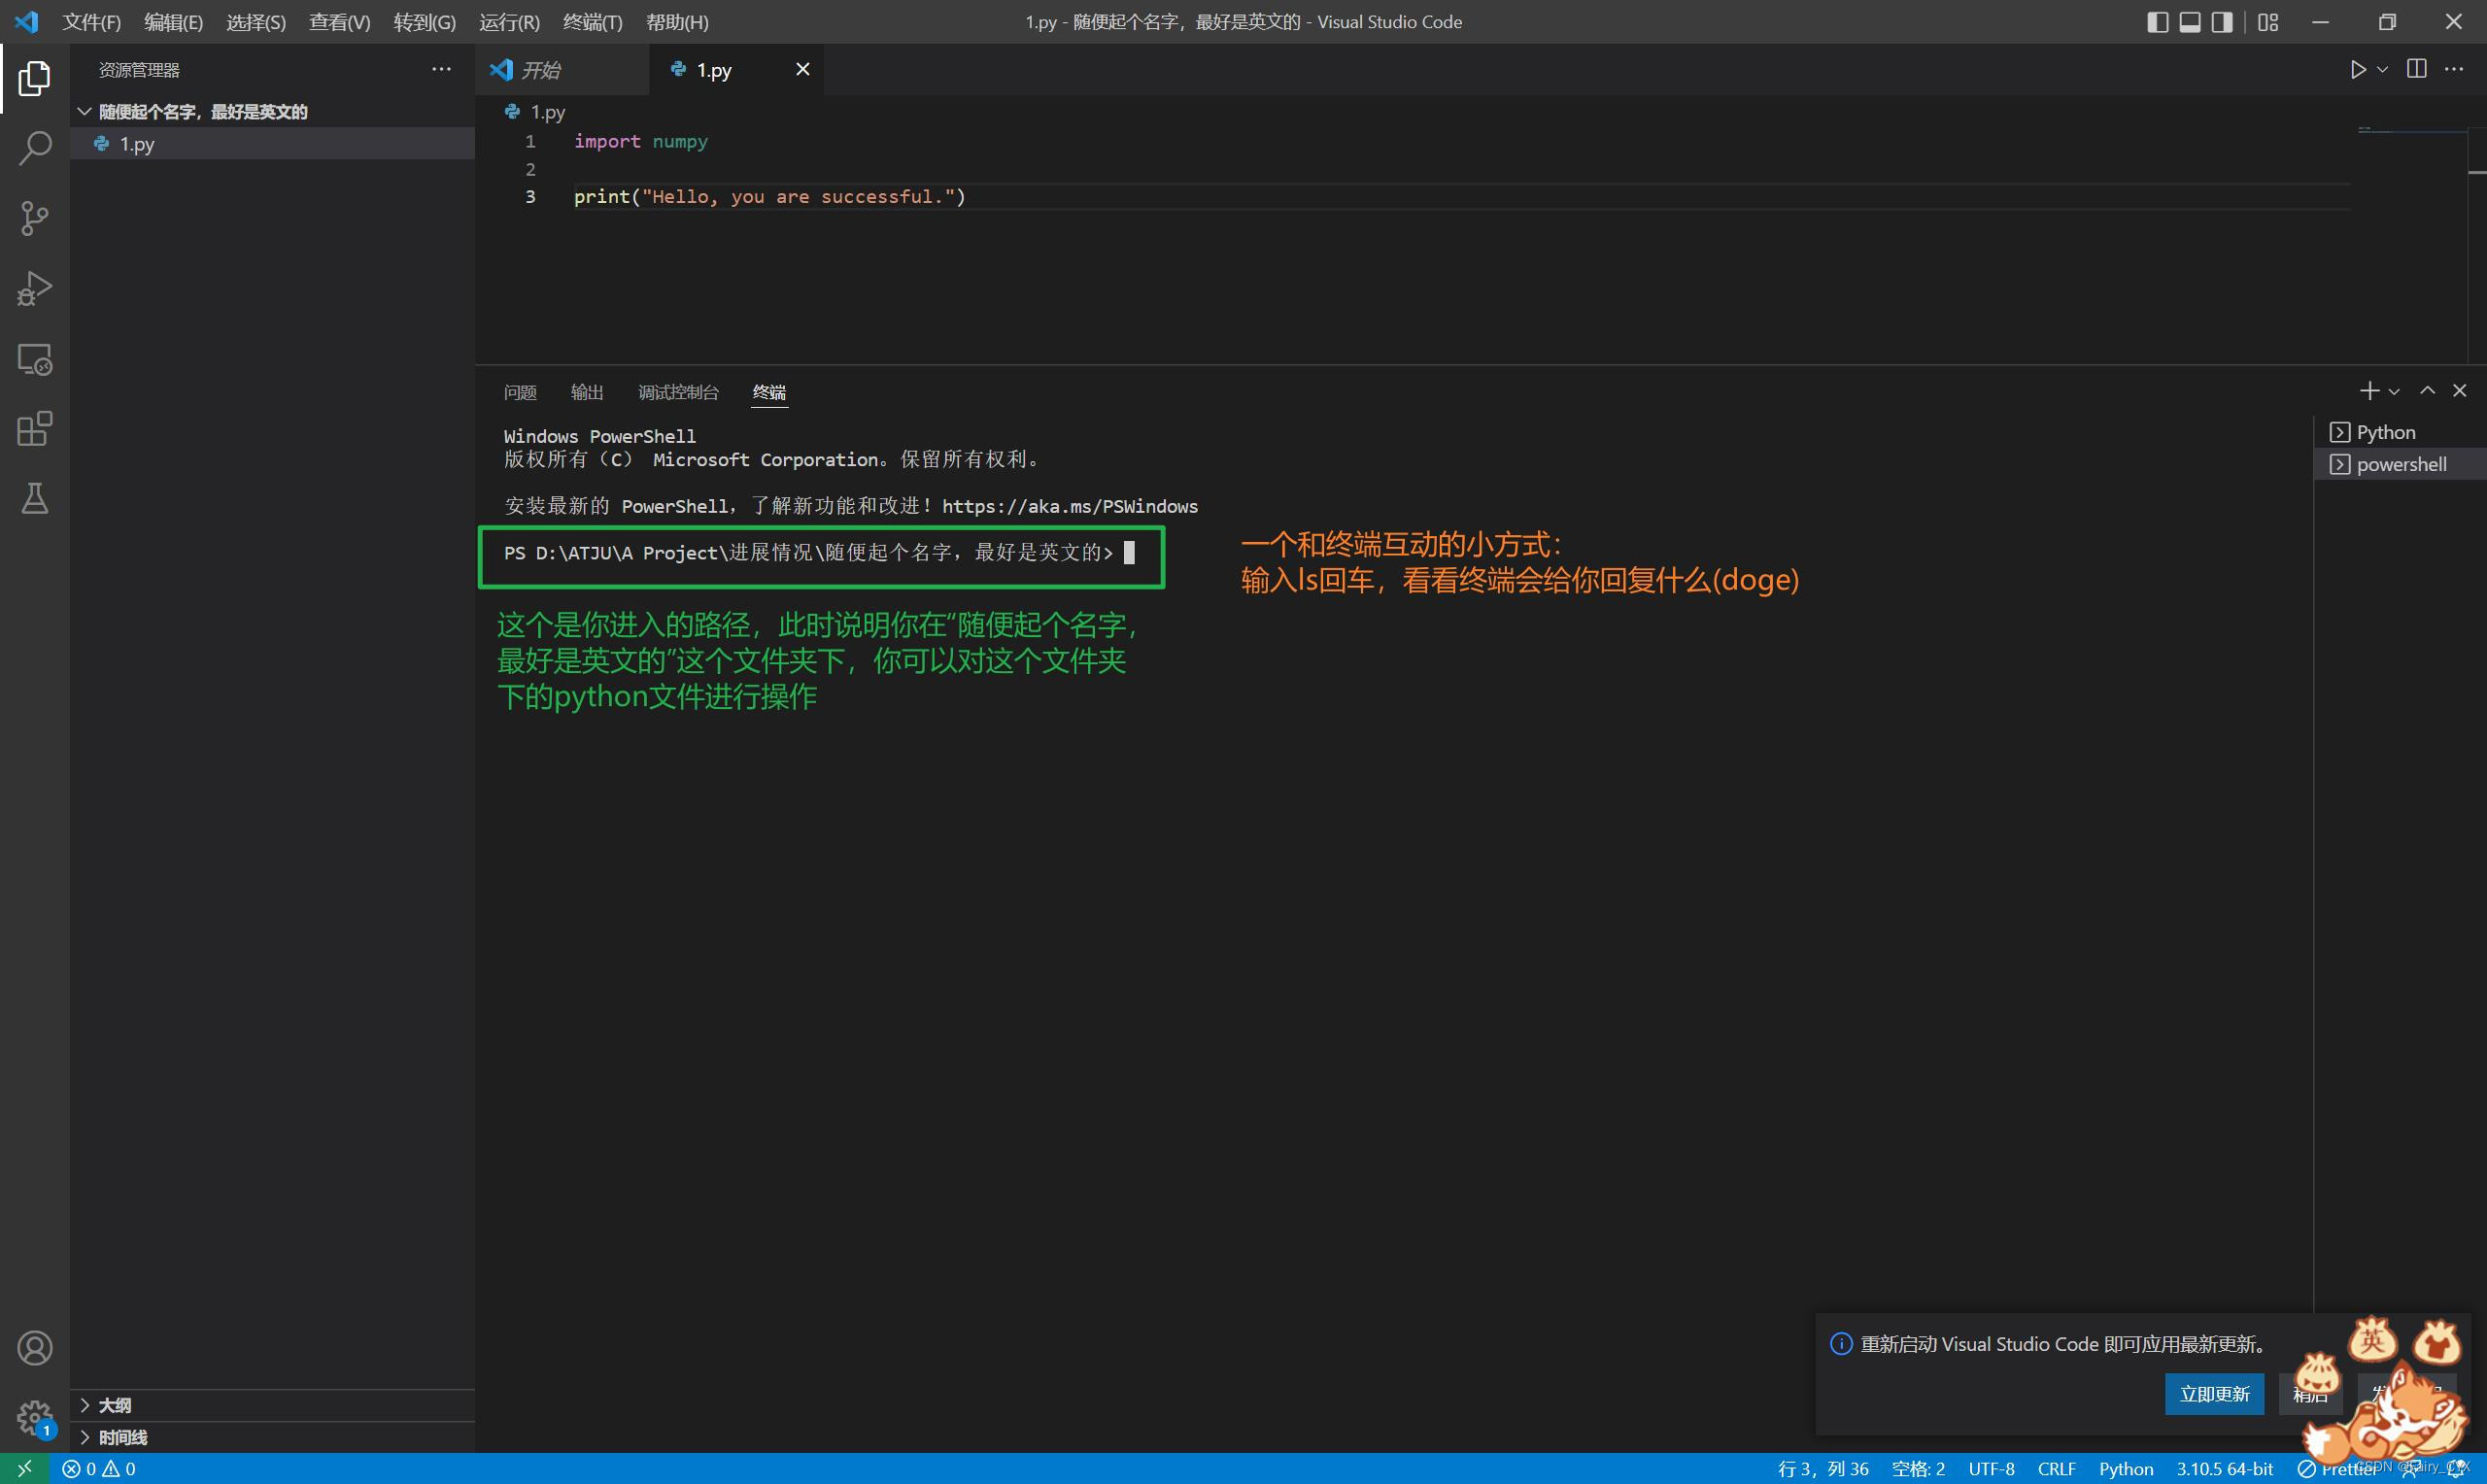Click the split editor right icon
Screen dimensions: 2487x1484
2416,69
